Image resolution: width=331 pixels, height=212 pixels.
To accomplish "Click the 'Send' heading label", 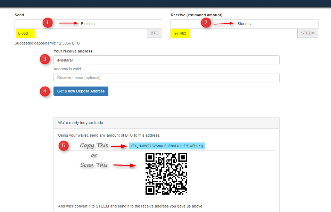I will 19,15.
